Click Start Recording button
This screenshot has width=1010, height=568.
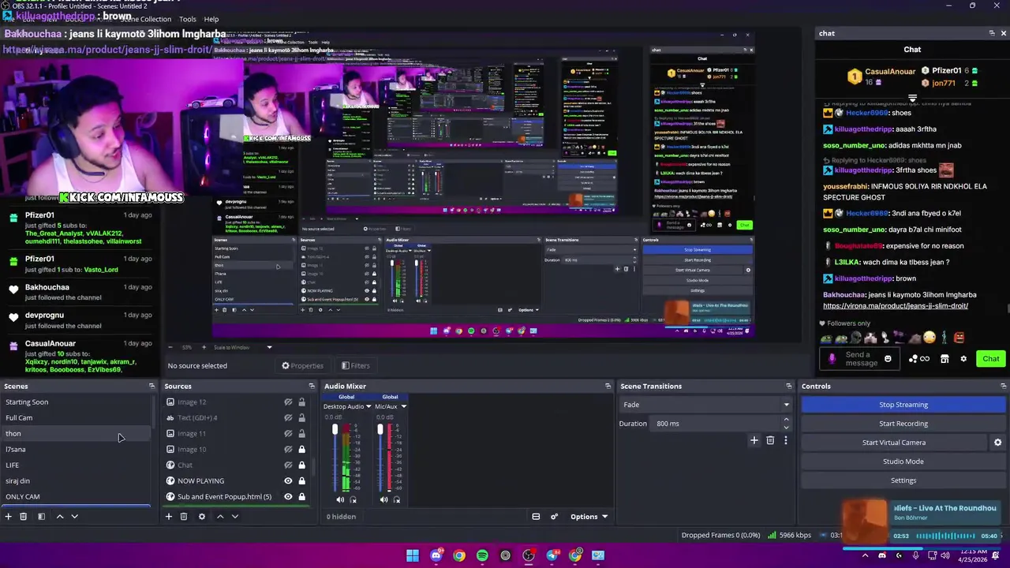pos(903,424)
